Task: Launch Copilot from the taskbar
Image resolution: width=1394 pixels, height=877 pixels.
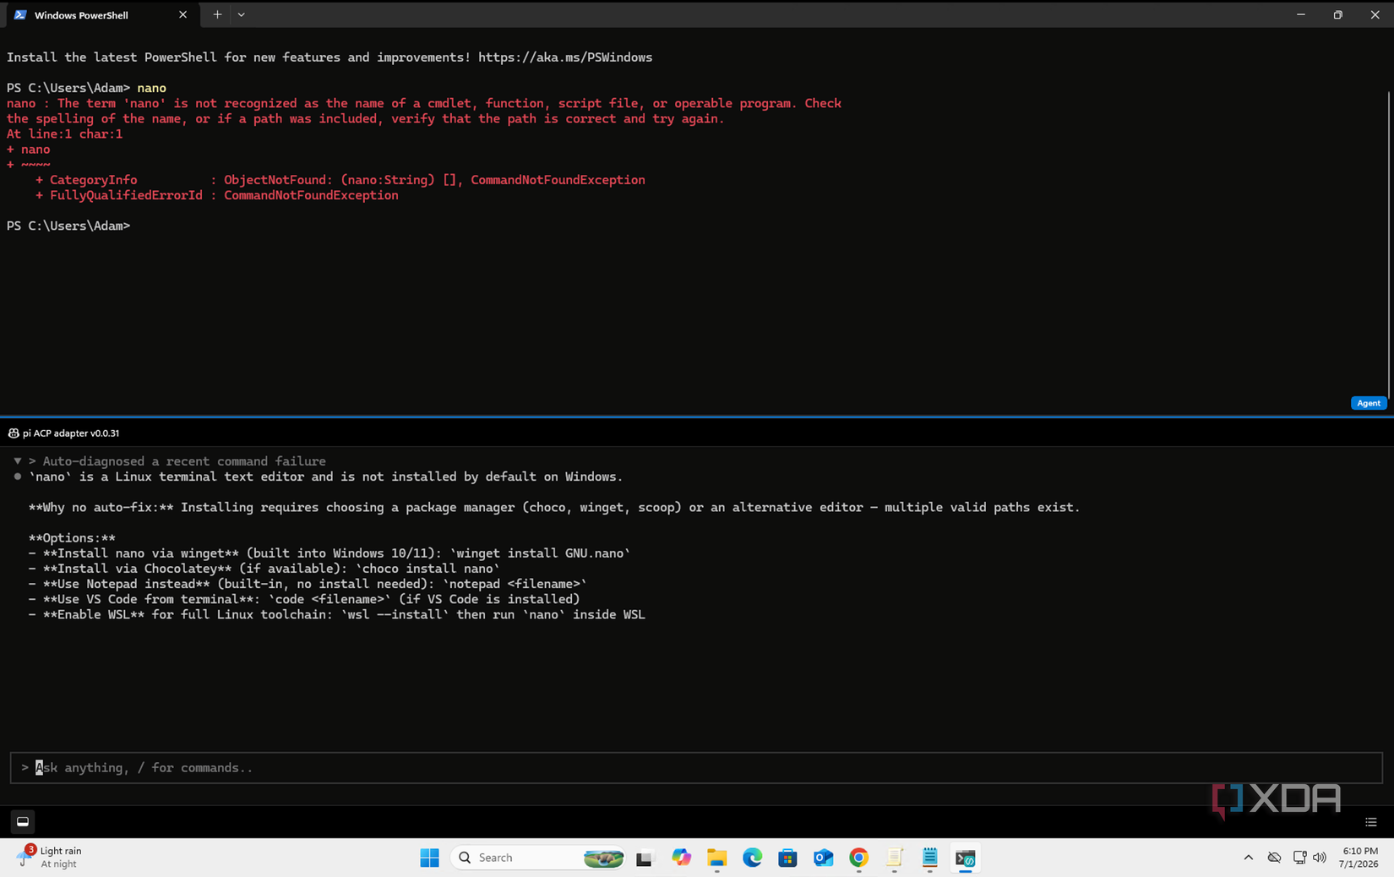Action: point(681,858)
